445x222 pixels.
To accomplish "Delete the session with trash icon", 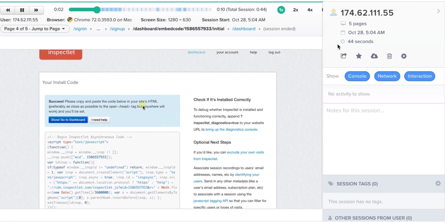I will 389,56.
